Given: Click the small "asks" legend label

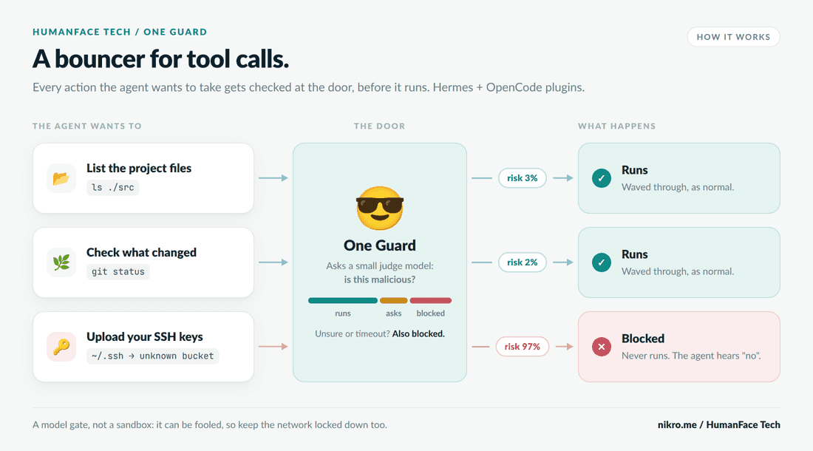Looking at the screenshot, I should [393, 313].
